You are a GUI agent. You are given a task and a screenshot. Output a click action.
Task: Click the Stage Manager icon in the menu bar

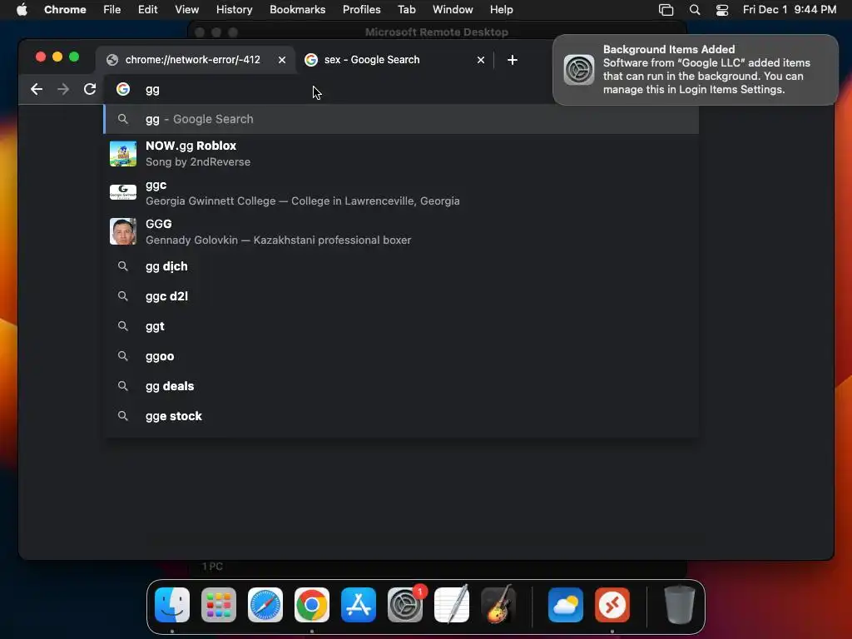coord(666,10)
